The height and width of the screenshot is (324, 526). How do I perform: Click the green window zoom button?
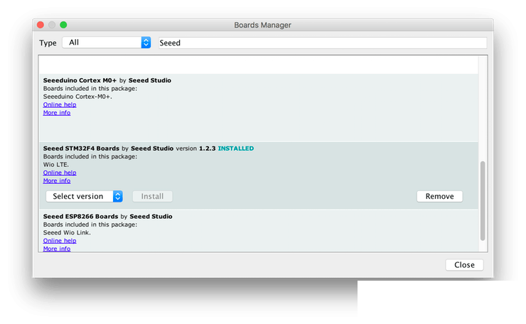[63, 25]
